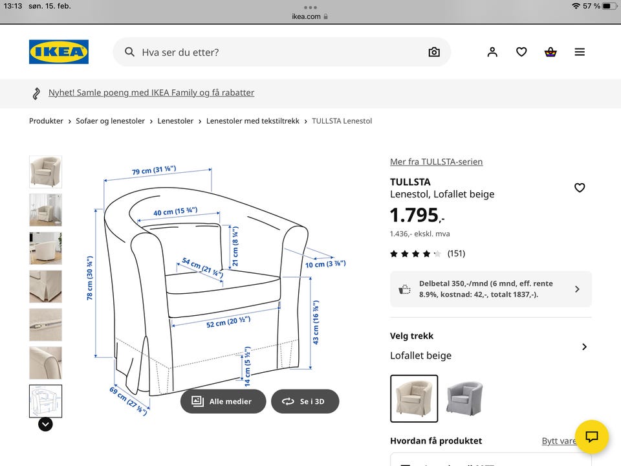Go to 'Lenestoler med tekstiltrekk' breadcrumb
Screen dimensions: 621x466
tap(253, 121)
